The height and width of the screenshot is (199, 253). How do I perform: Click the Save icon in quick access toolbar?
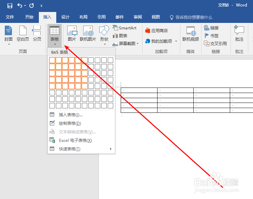pyautogui.click(x=10, y=6)
